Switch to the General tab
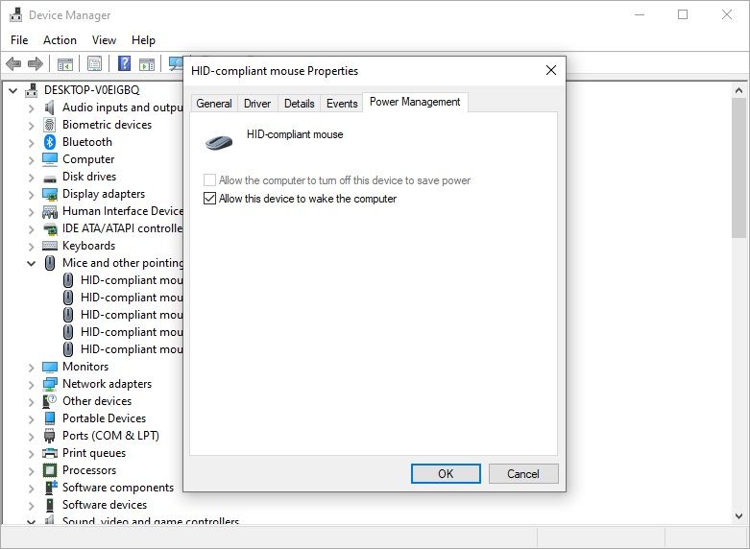 [214, 104]
